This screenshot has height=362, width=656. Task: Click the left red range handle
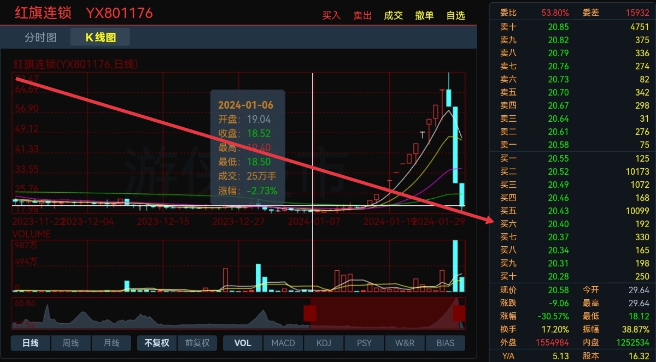(x=310, y=313)
